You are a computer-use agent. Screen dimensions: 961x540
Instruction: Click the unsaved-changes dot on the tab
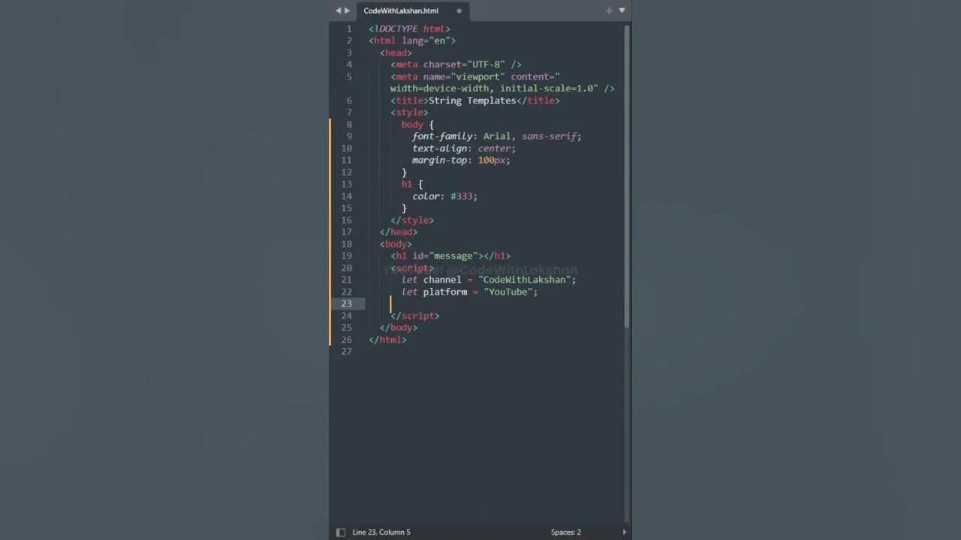click(x=459, y=10)
